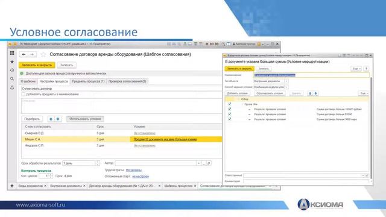
Task: Open Author field dropdown arrow
Action: [199, 163]
